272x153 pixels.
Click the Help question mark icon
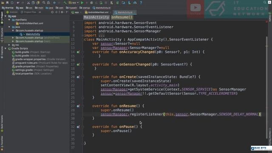141,3
